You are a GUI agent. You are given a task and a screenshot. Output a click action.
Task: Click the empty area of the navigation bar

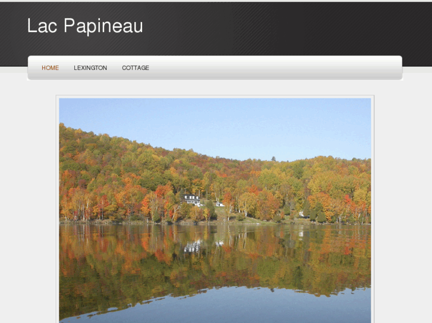pos(276,68)
